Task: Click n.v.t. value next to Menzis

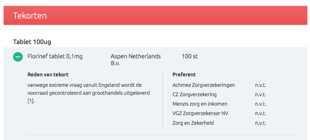Action: click(x=261, y=104)
